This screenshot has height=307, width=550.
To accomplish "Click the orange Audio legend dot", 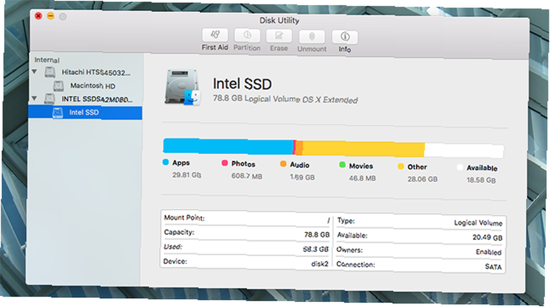I will (x=283, y=164).
